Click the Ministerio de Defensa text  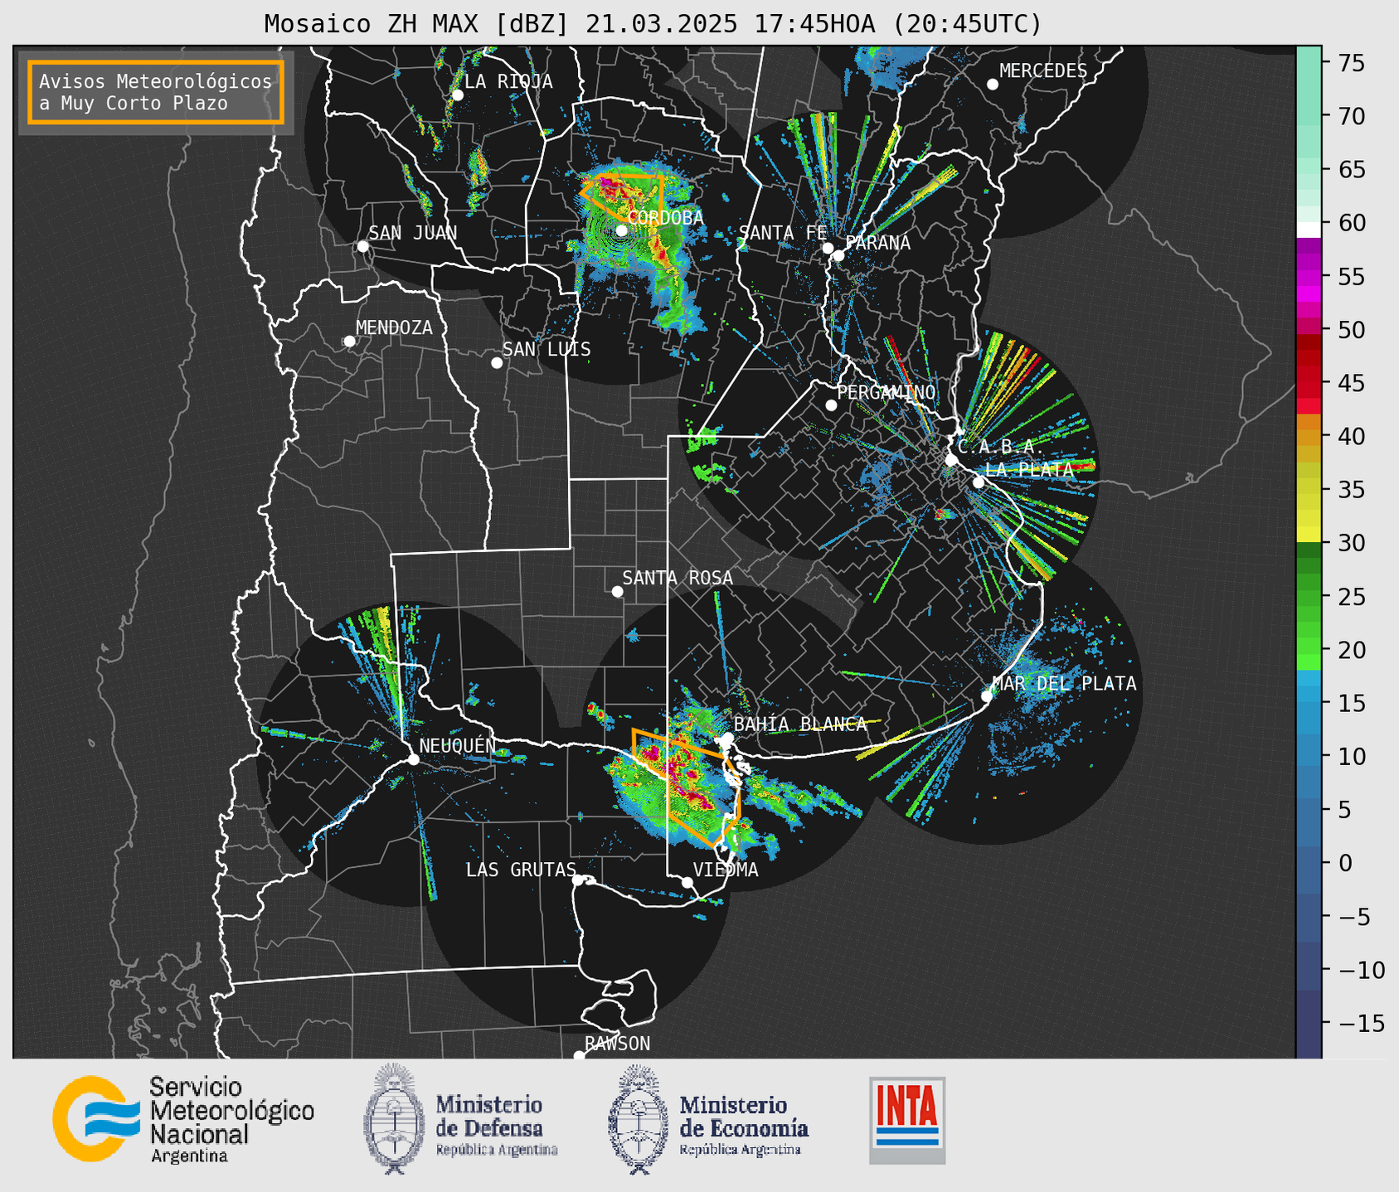496,1125
